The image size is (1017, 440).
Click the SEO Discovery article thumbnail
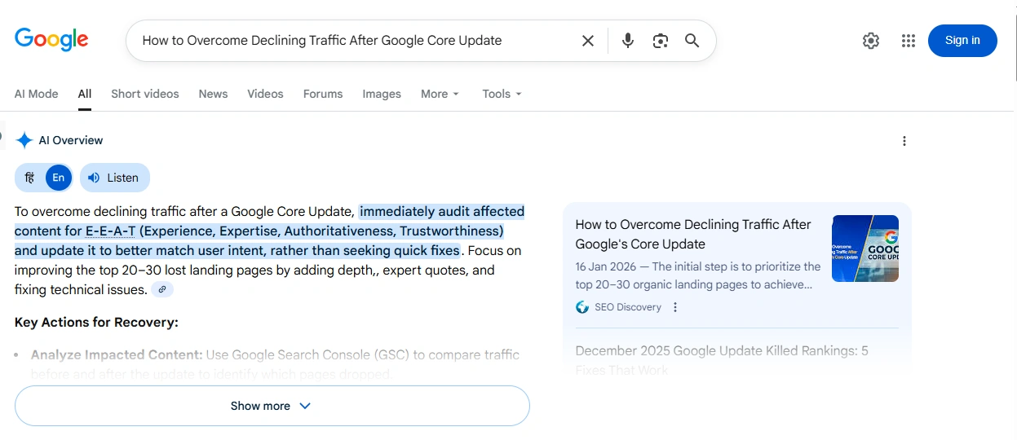[x=865, y=249]
